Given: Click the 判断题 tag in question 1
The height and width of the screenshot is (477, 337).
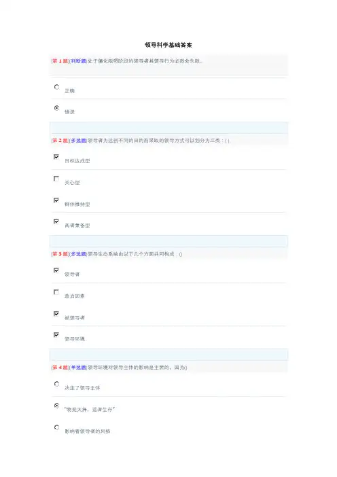Looking at the screenshot, I should tap(79, 61).
